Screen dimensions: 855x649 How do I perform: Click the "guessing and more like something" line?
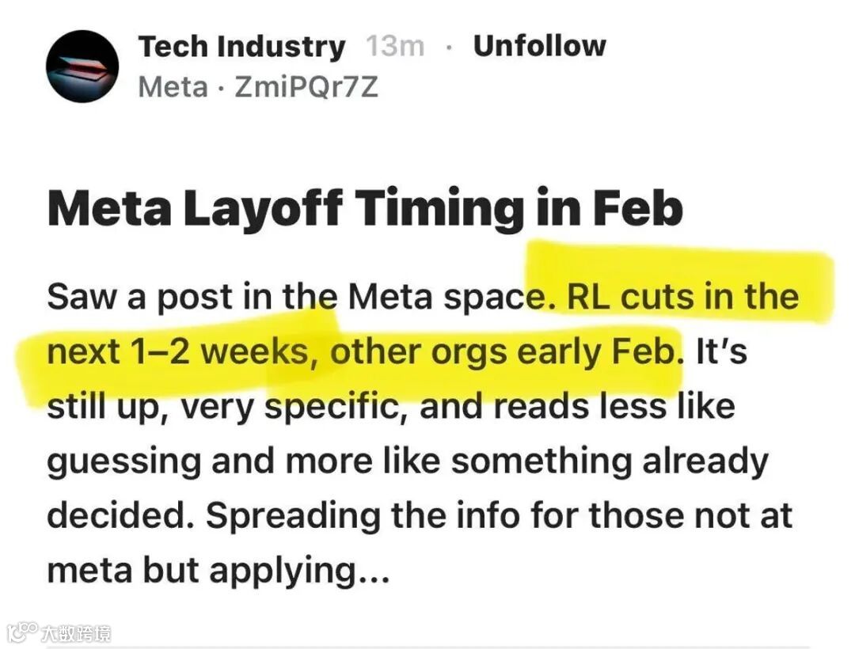(x=317, y=461)
